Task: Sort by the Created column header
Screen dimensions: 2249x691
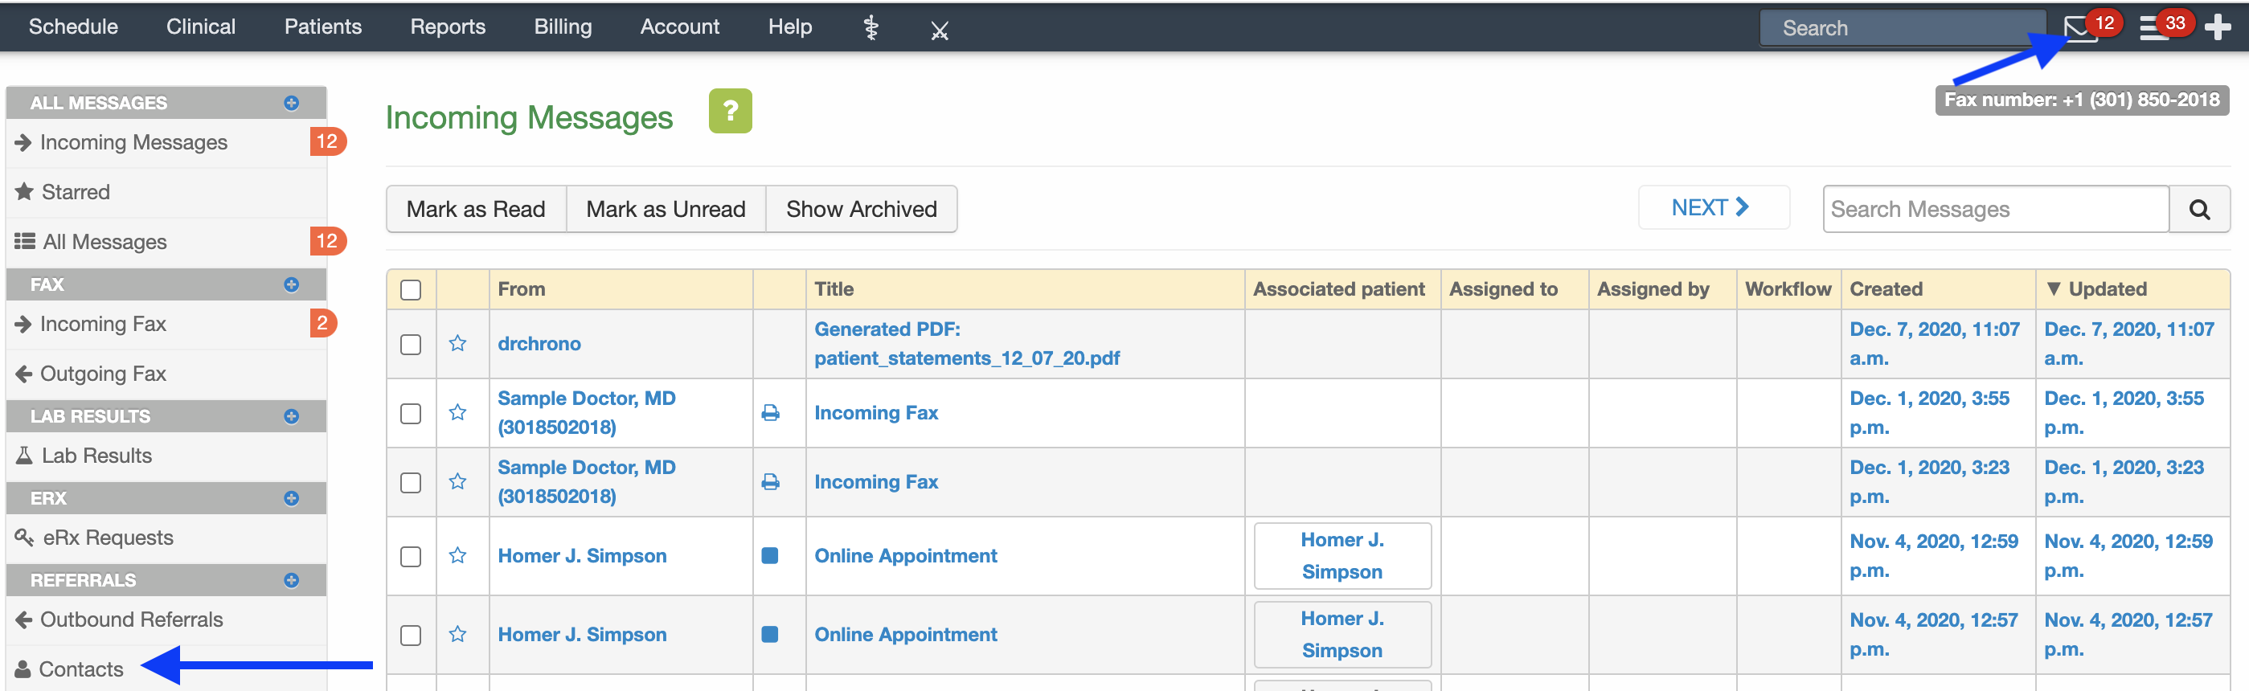Action: click(1886, 288)
